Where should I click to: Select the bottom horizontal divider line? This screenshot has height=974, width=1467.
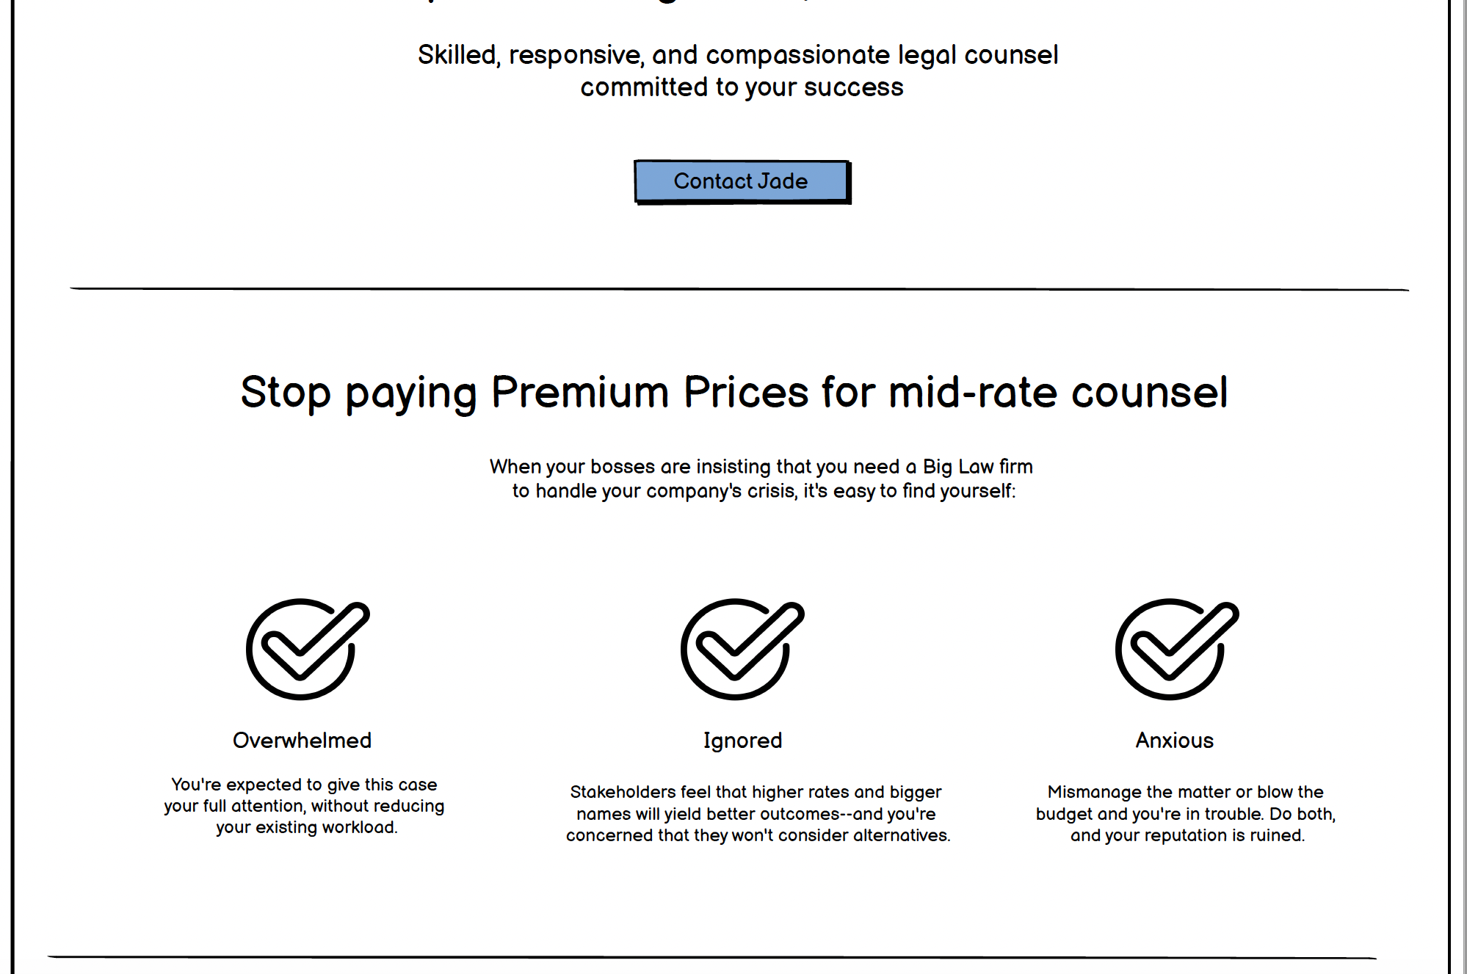tap(711, 957)
